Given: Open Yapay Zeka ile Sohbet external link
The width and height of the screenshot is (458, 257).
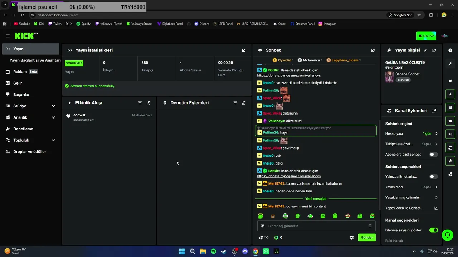Looking at the screenshot, I should 436,208.
